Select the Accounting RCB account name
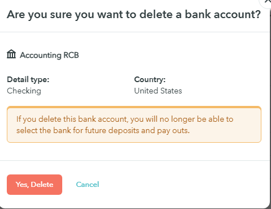271x209 pixels. coord(49,55)
